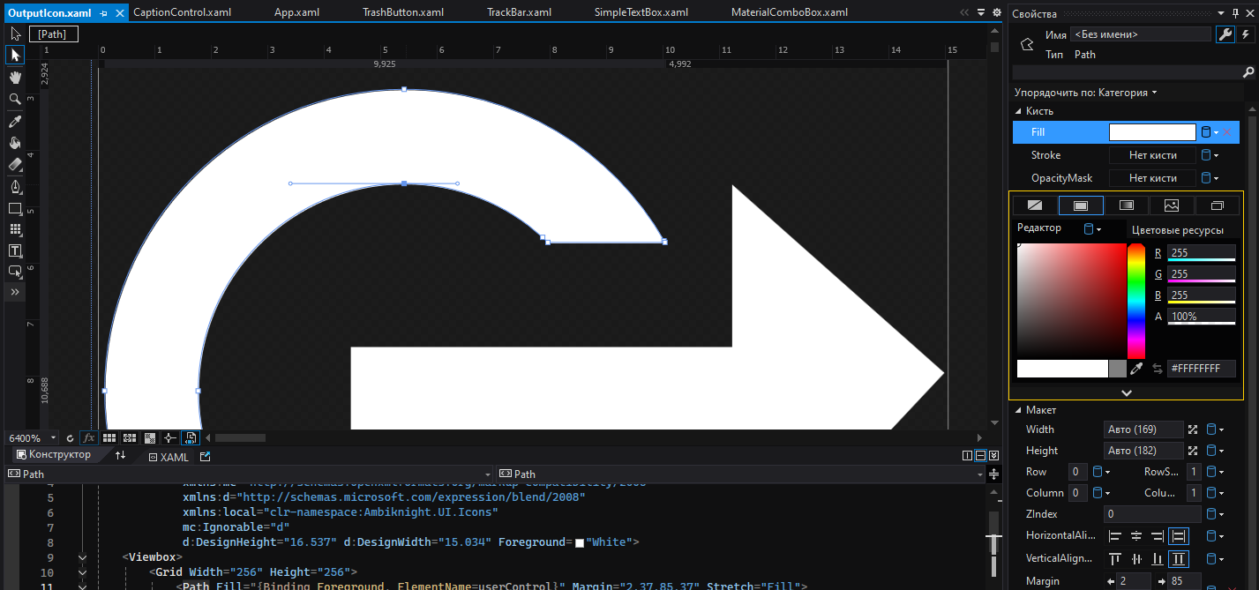Set VerticalAlignment to Top

1115,558
